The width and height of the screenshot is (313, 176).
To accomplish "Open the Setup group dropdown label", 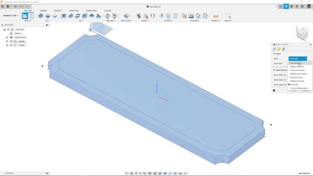I will click(28, 21).
